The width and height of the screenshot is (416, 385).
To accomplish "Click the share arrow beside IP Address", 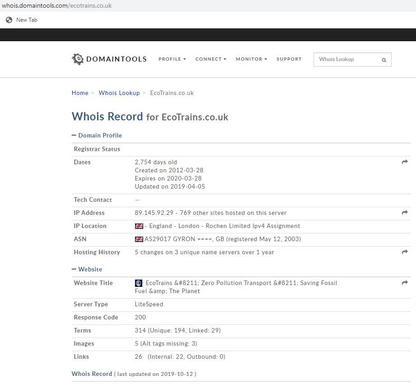I will click(405, 213).
